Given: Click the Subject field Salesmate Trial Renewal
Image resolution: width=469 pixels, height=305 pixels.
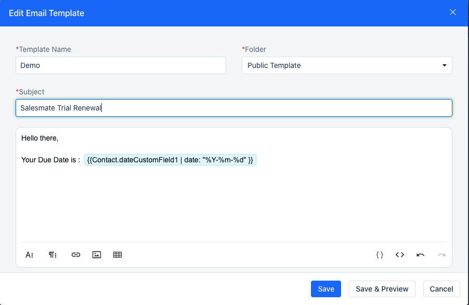Looking at the screenshot, I should coord(234,108).
